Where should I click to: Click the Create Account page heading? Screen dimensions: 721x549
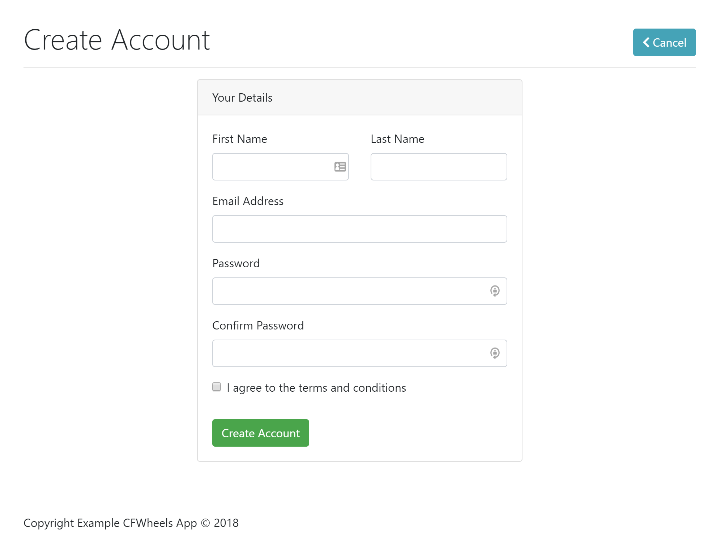pos(117,40)
